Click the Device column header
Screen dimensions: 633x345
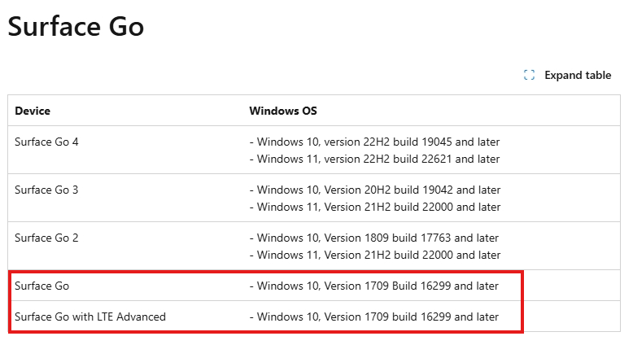click(x=33, y=111)
